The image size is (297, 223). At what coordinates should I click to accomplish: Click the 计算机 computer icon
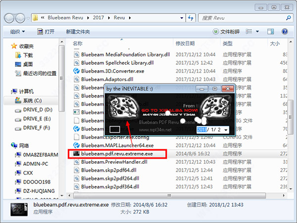click(x=14, y=91)
